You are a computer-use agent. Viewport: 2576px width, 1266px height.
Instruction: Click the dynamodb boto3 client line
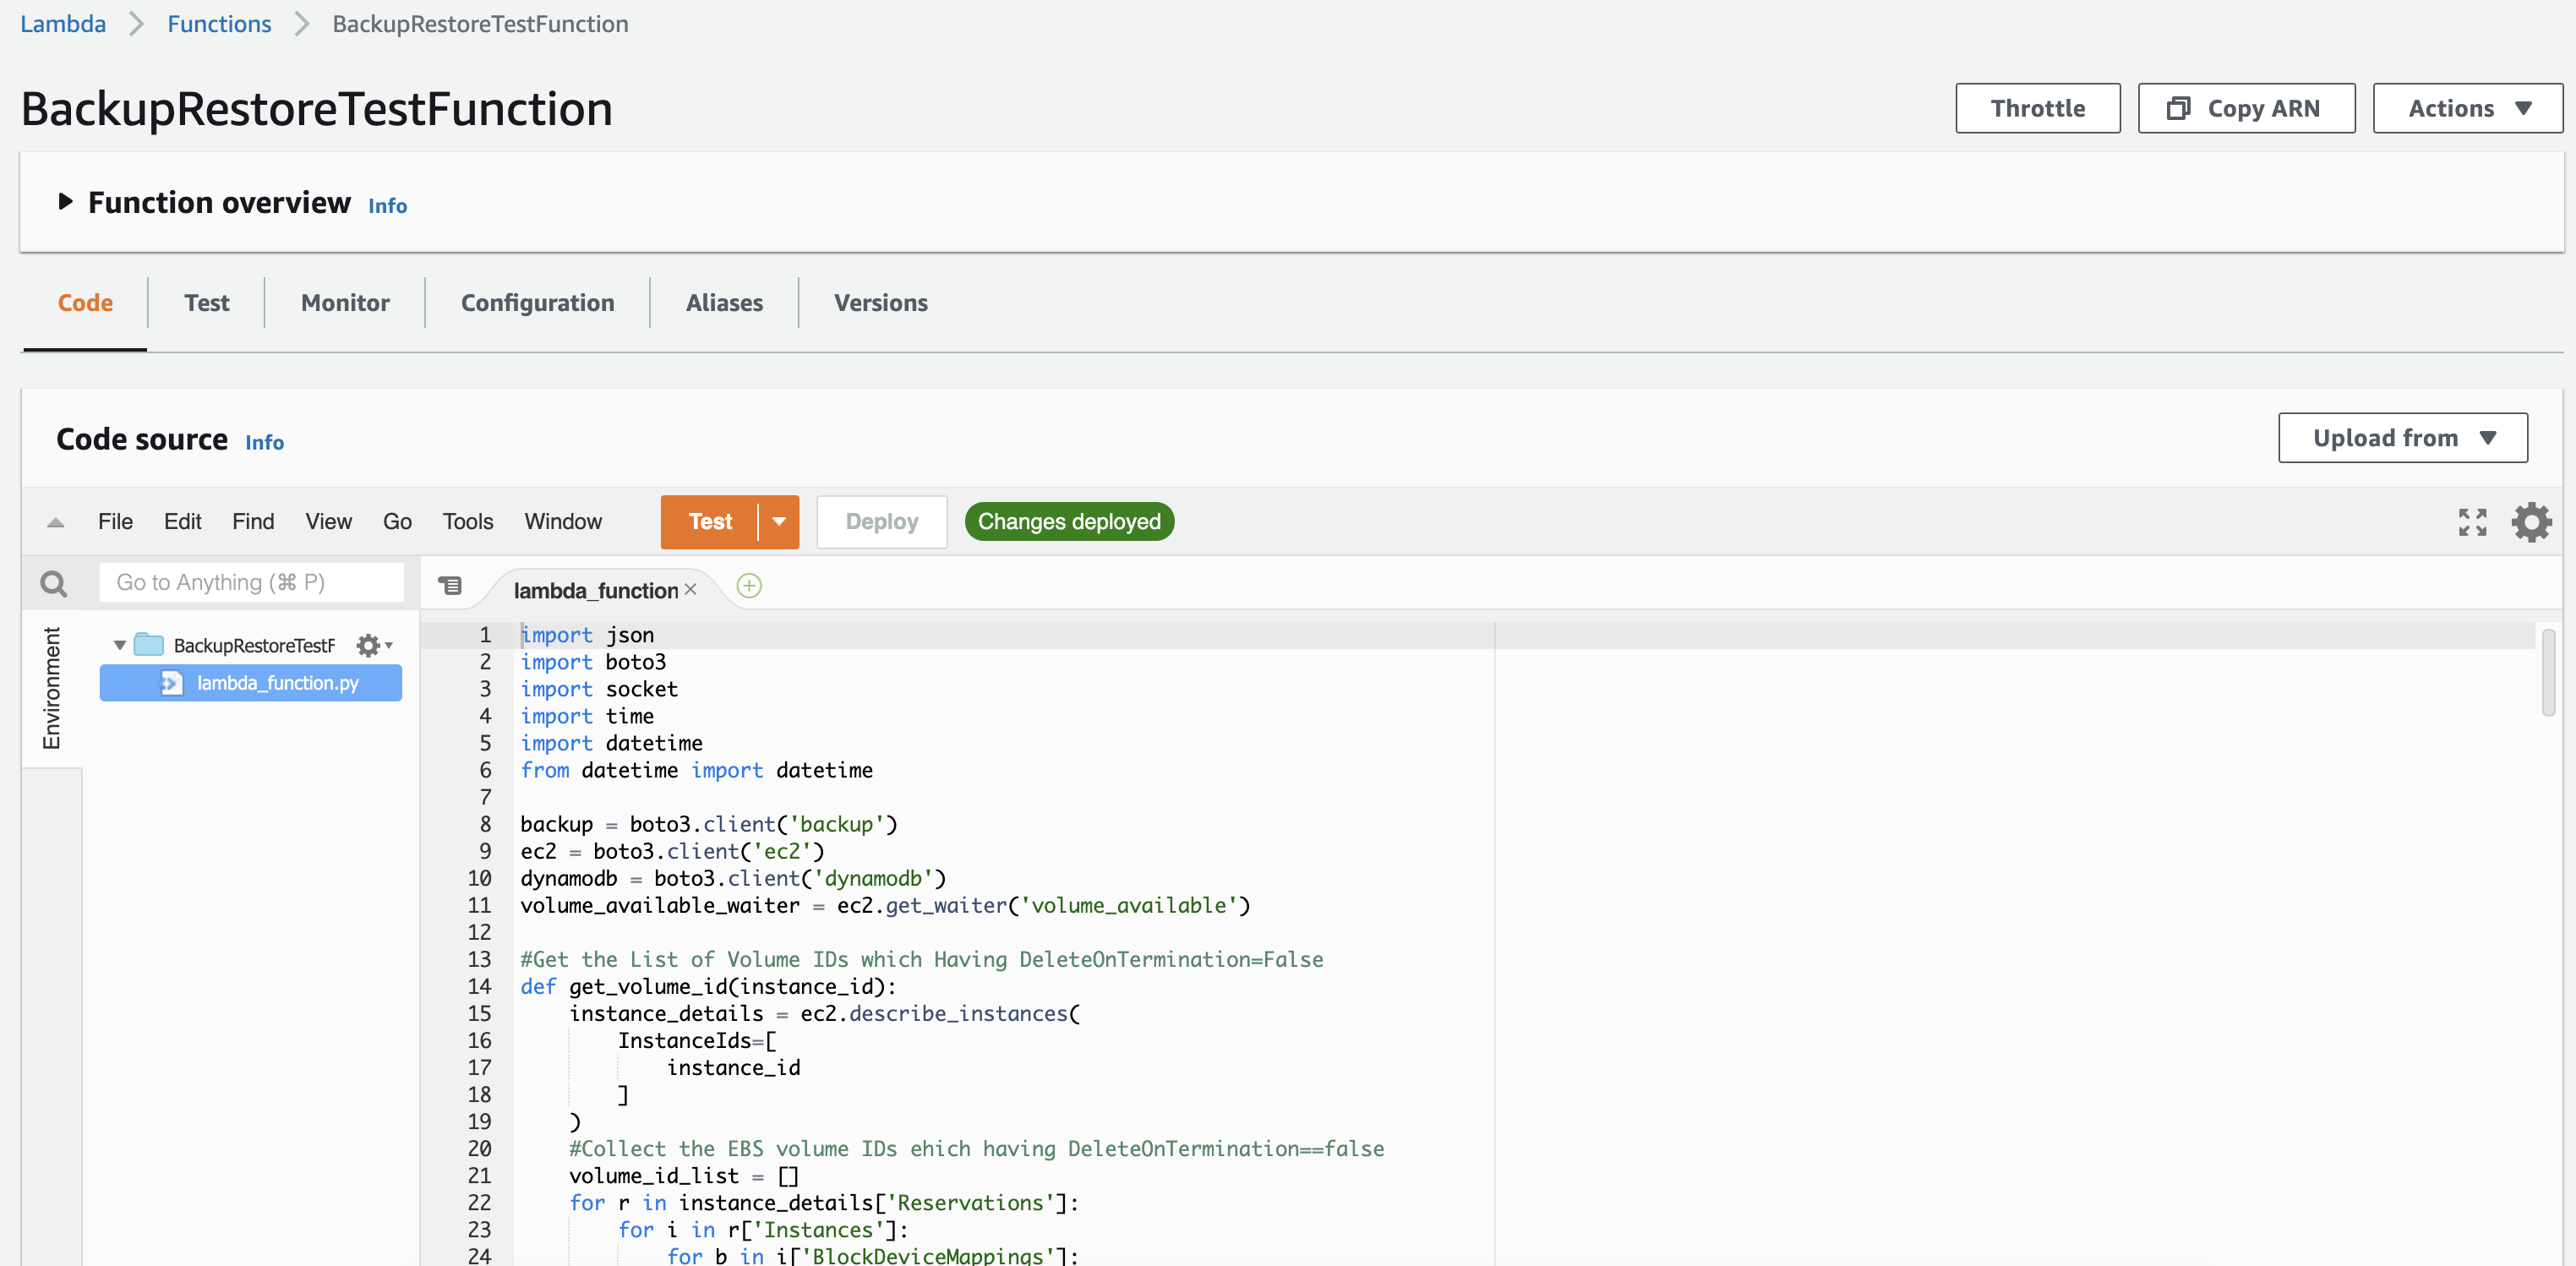(x=733, y=879)
